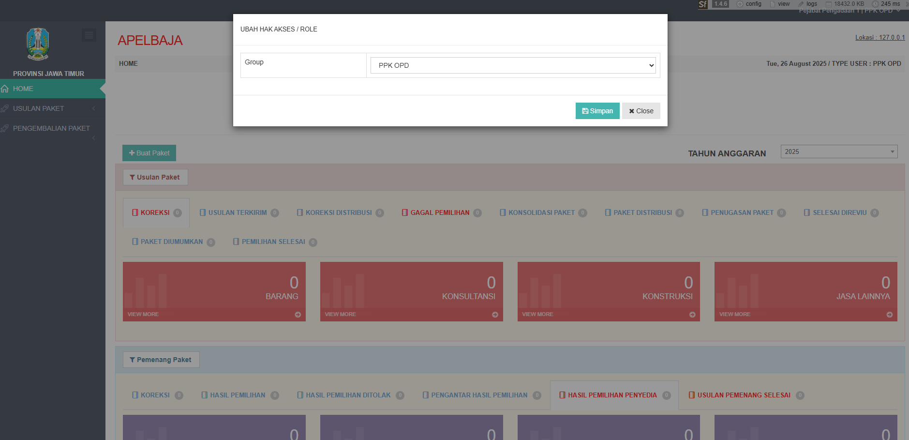This screenshot has height=440, width=909.
Task: Select the USULAN TERKIRIM tab
Action: 238,212
